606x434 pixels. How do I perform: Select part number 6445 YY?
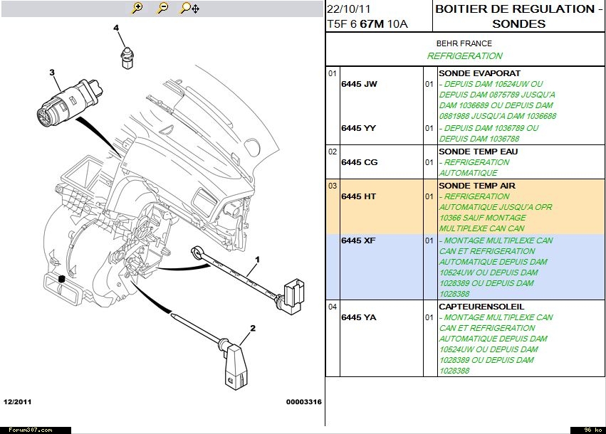(359, 128)
